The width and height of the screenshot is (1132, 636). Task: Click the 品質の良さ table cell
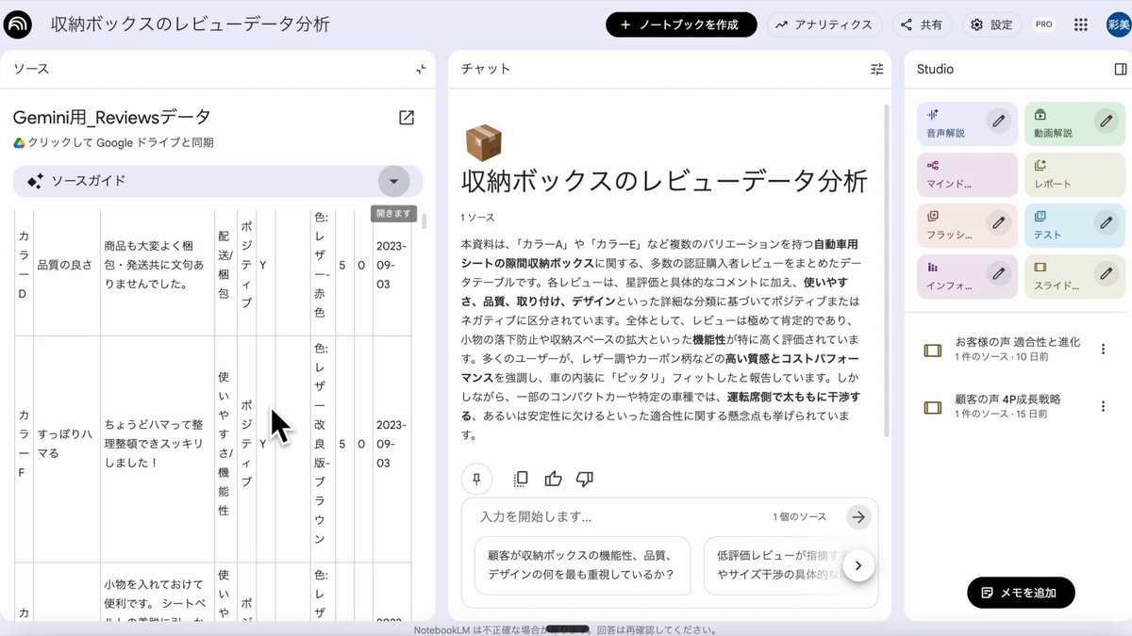pos(66,266)
